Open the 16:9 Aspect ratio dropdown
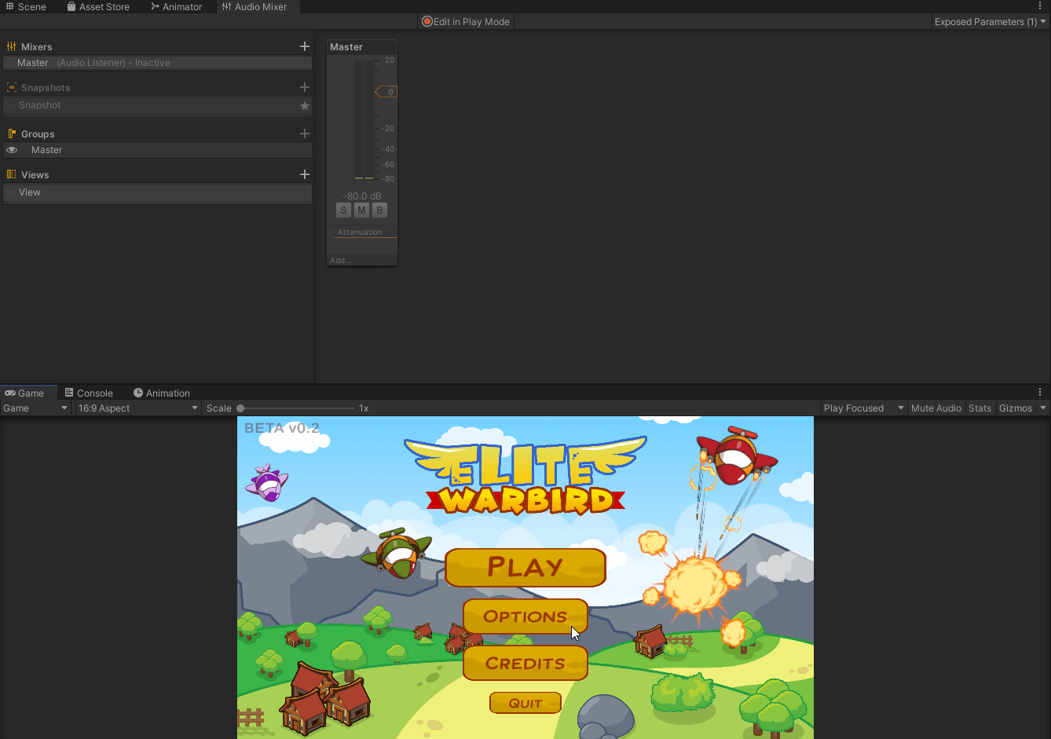1051x739 pixels. click(x=137, y=408)
